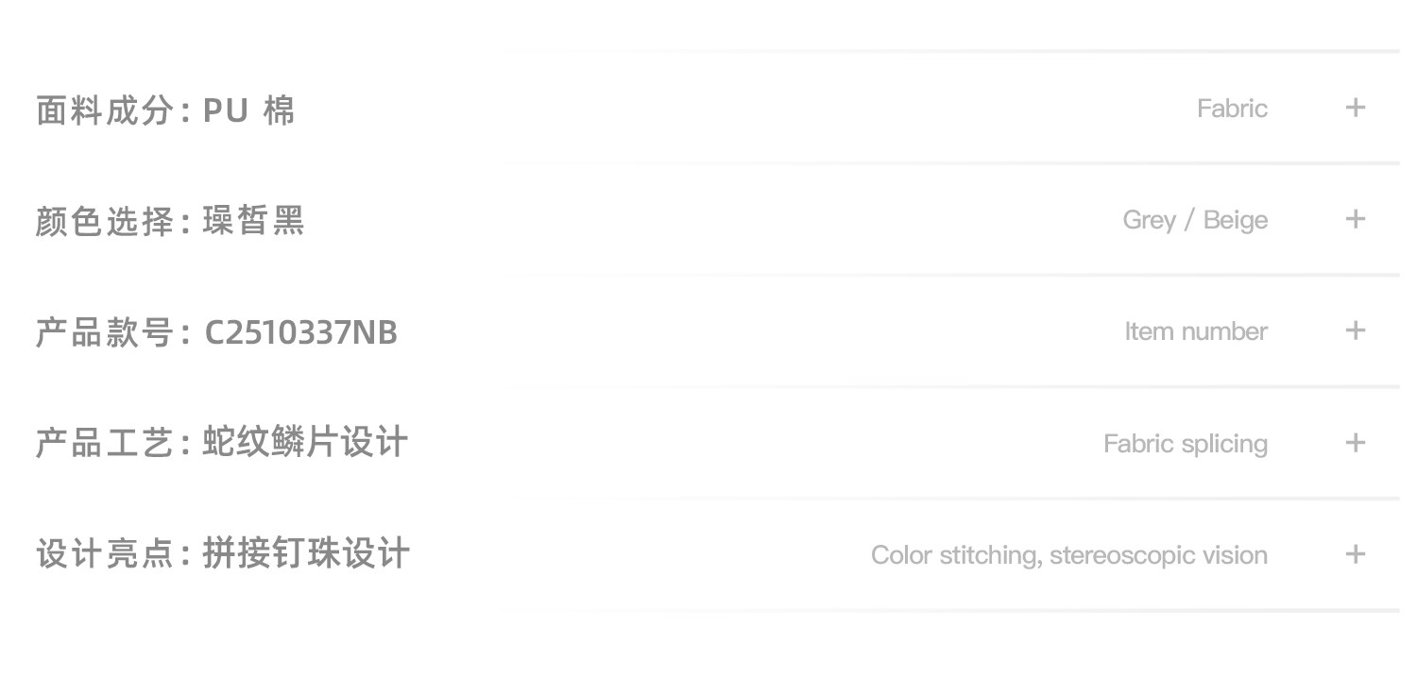The width and height of the screenshot is (1417, 695).
Task: Expand the Fabric row plus icon
Action: [x=1355, y=108]
